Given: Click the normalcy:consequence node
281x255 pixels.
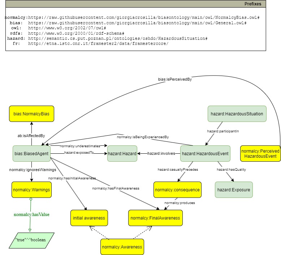Looking at the screenshot, I should point(177,189).
